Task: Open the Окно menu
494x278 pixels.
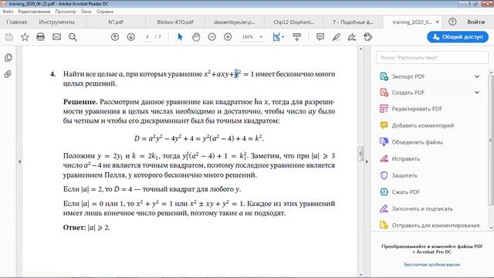Action: click(86, 12)
